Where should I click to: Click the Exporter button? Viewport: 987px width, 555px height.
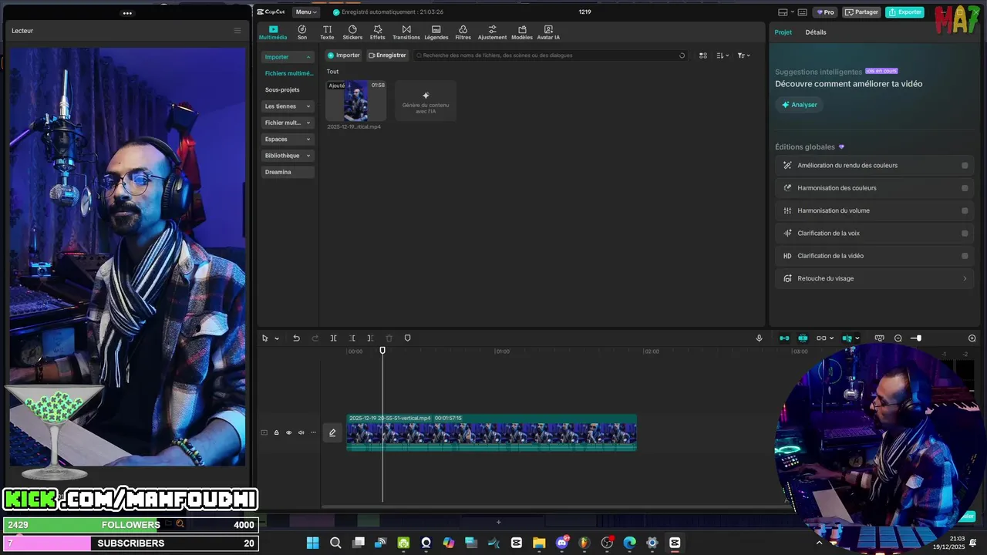[904, 12]
